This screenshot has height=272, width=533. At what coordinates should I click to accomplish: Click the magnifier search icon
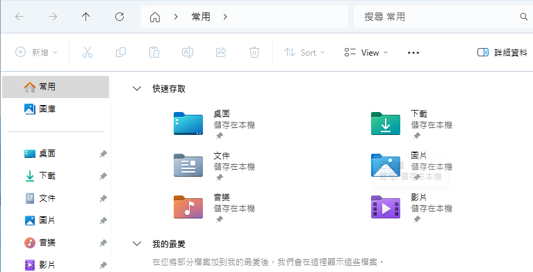tap(523, 17)
